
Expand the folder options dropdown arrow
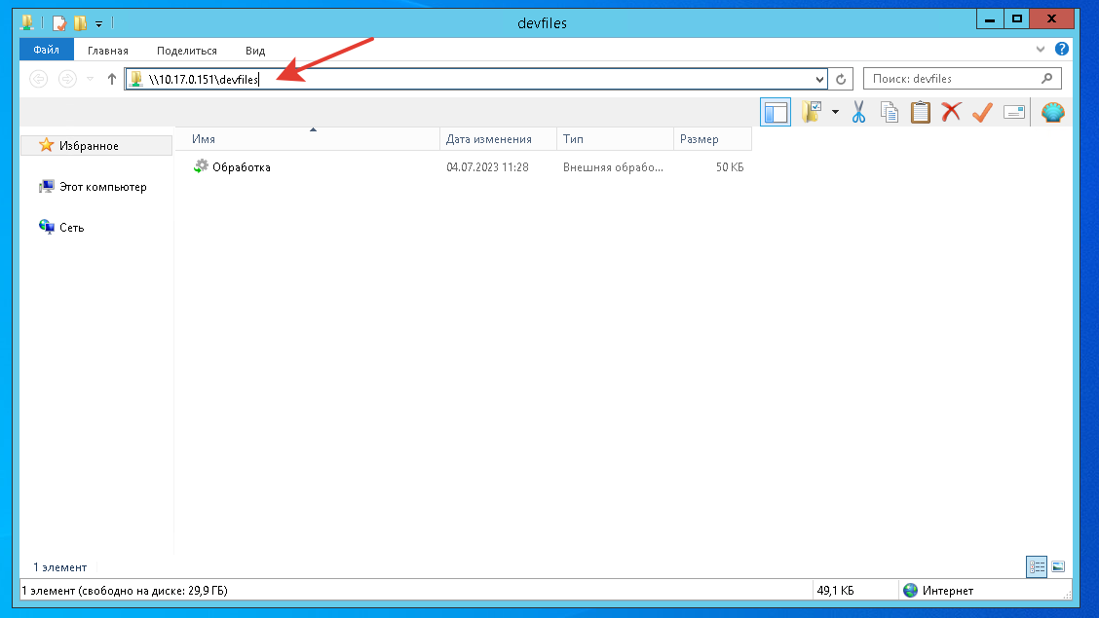click(835, 113)
